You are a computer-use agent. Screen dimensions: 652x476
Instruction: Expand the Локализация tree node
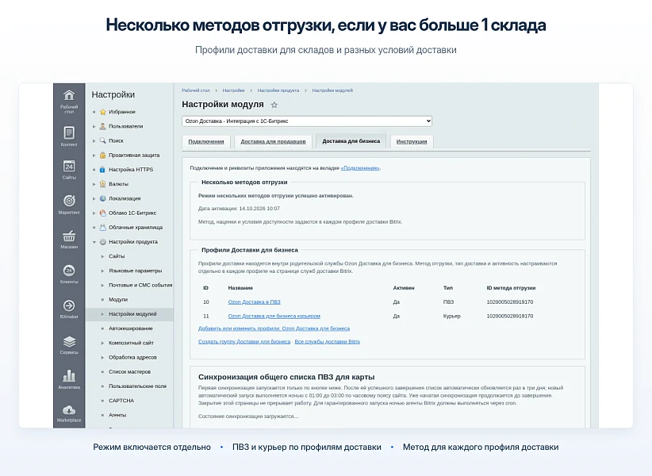coord(94,198)
